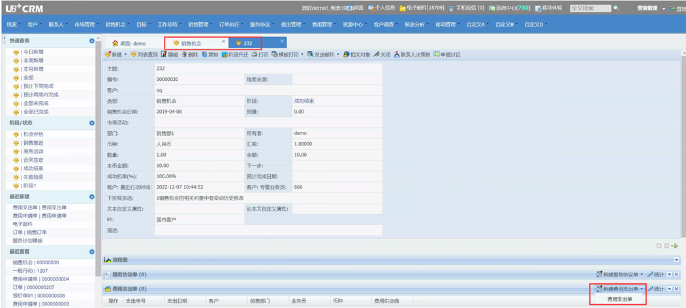Click the 登出 logout button
Viewport: 686px width, 308px height.
(676, 8)
